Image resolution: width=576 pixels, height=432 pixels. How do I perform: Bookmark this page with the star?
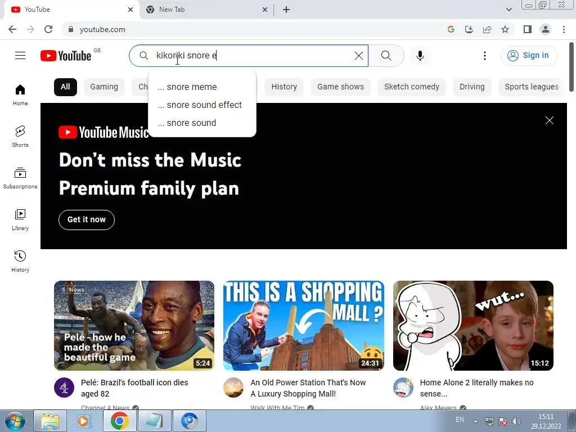pos(505,29)
